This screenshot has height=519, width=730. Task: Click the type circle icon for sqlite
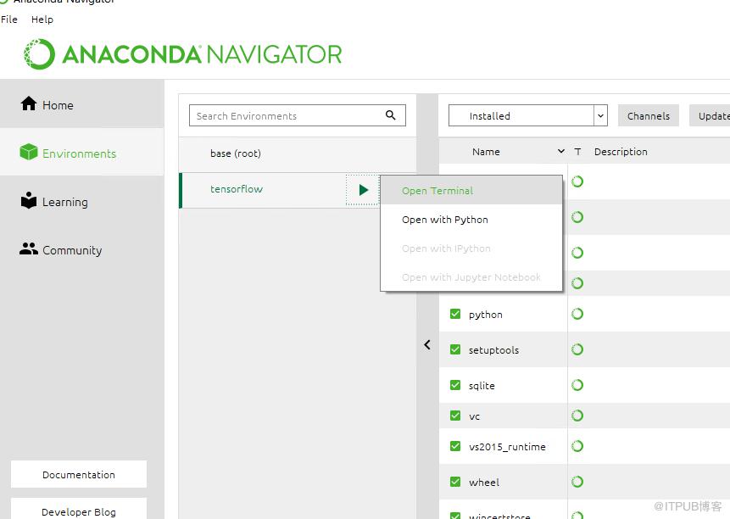tap(577, 385)
